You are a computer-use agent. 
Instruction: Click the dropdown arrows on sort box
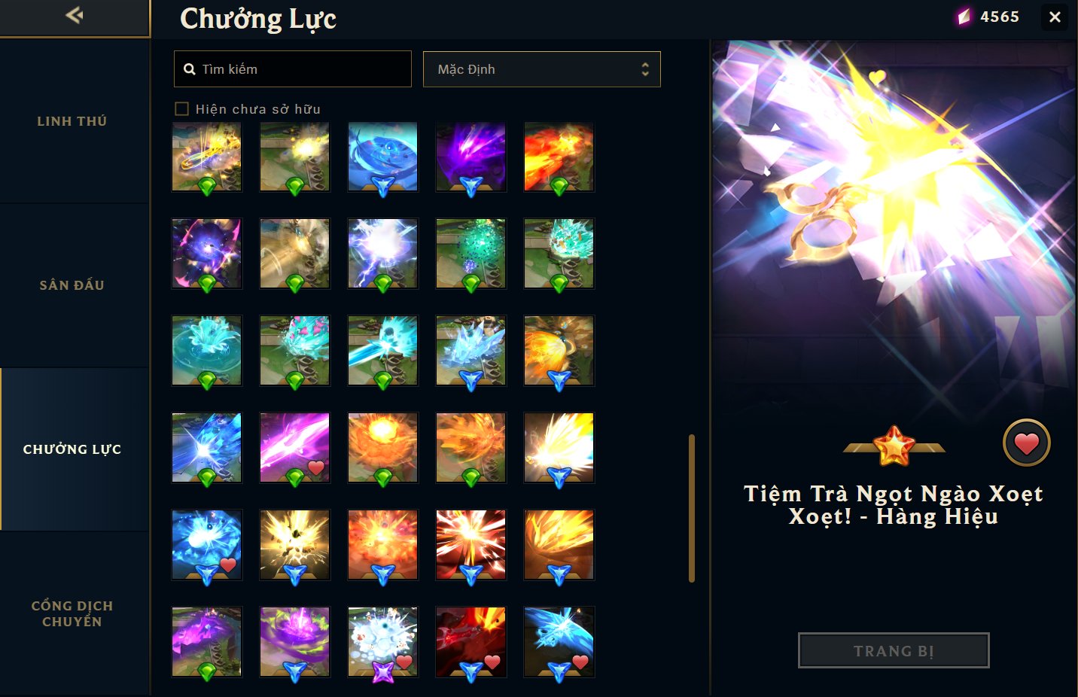pos(645,69)
